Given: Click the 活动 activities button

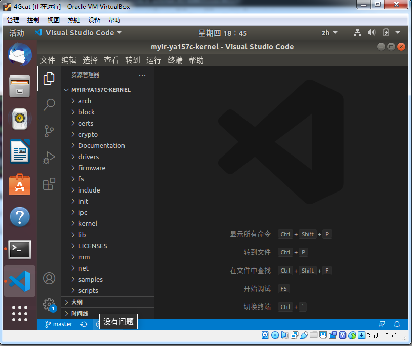Looking at the screenshot, I should pyautogui.click(x=17, y=33).
